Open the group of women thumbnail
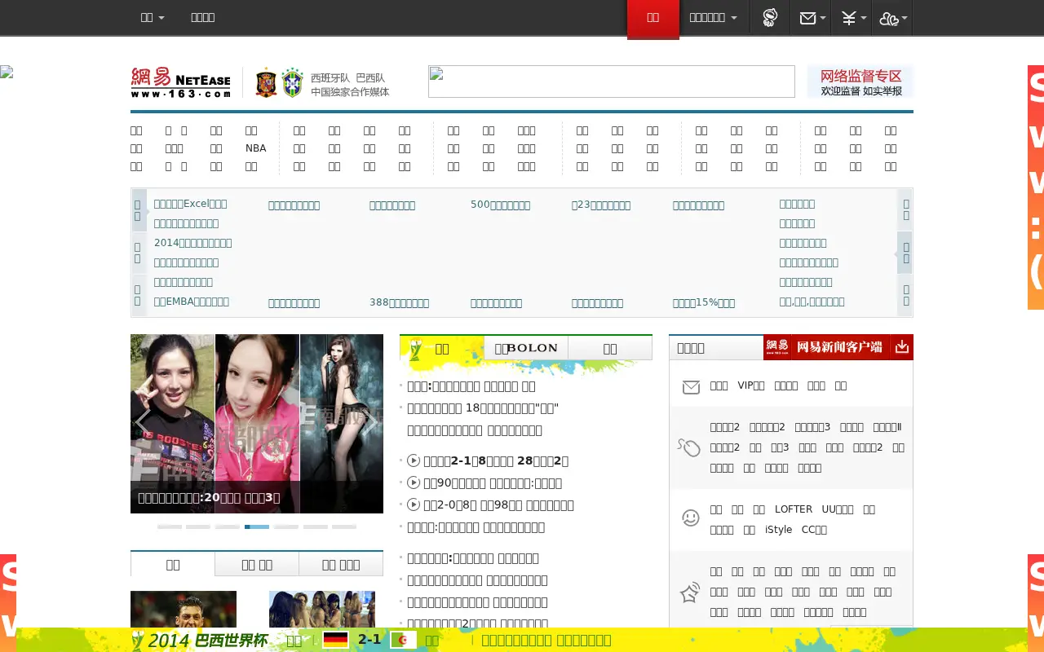The height and width of the screenshot is (652, 1044). tap(322, 609)
